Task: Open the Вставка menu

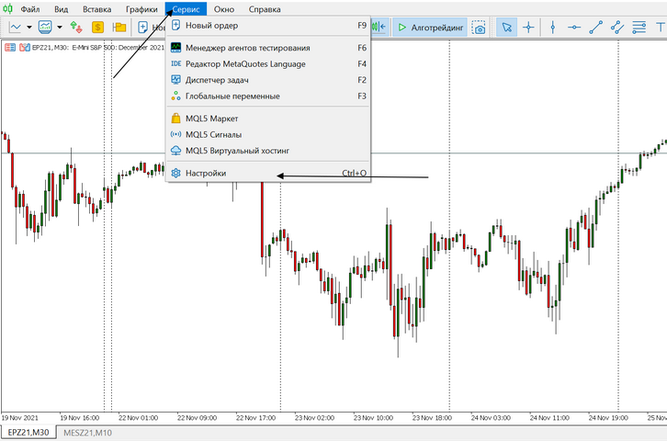Action: click(97, 9)
